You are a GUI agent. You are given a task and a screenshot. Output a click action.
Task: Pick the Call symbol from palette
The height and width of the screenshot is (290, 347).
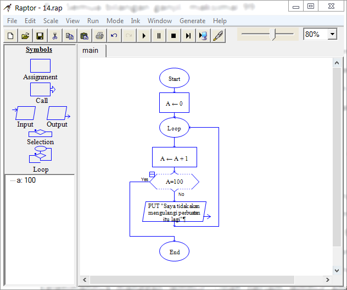(42, 89)
